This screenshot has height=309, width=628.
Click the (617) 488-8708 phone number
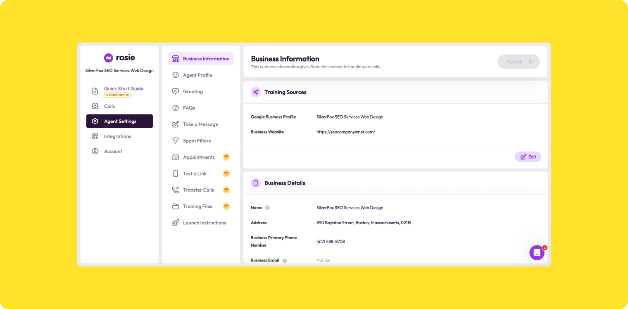pos(331,242)
